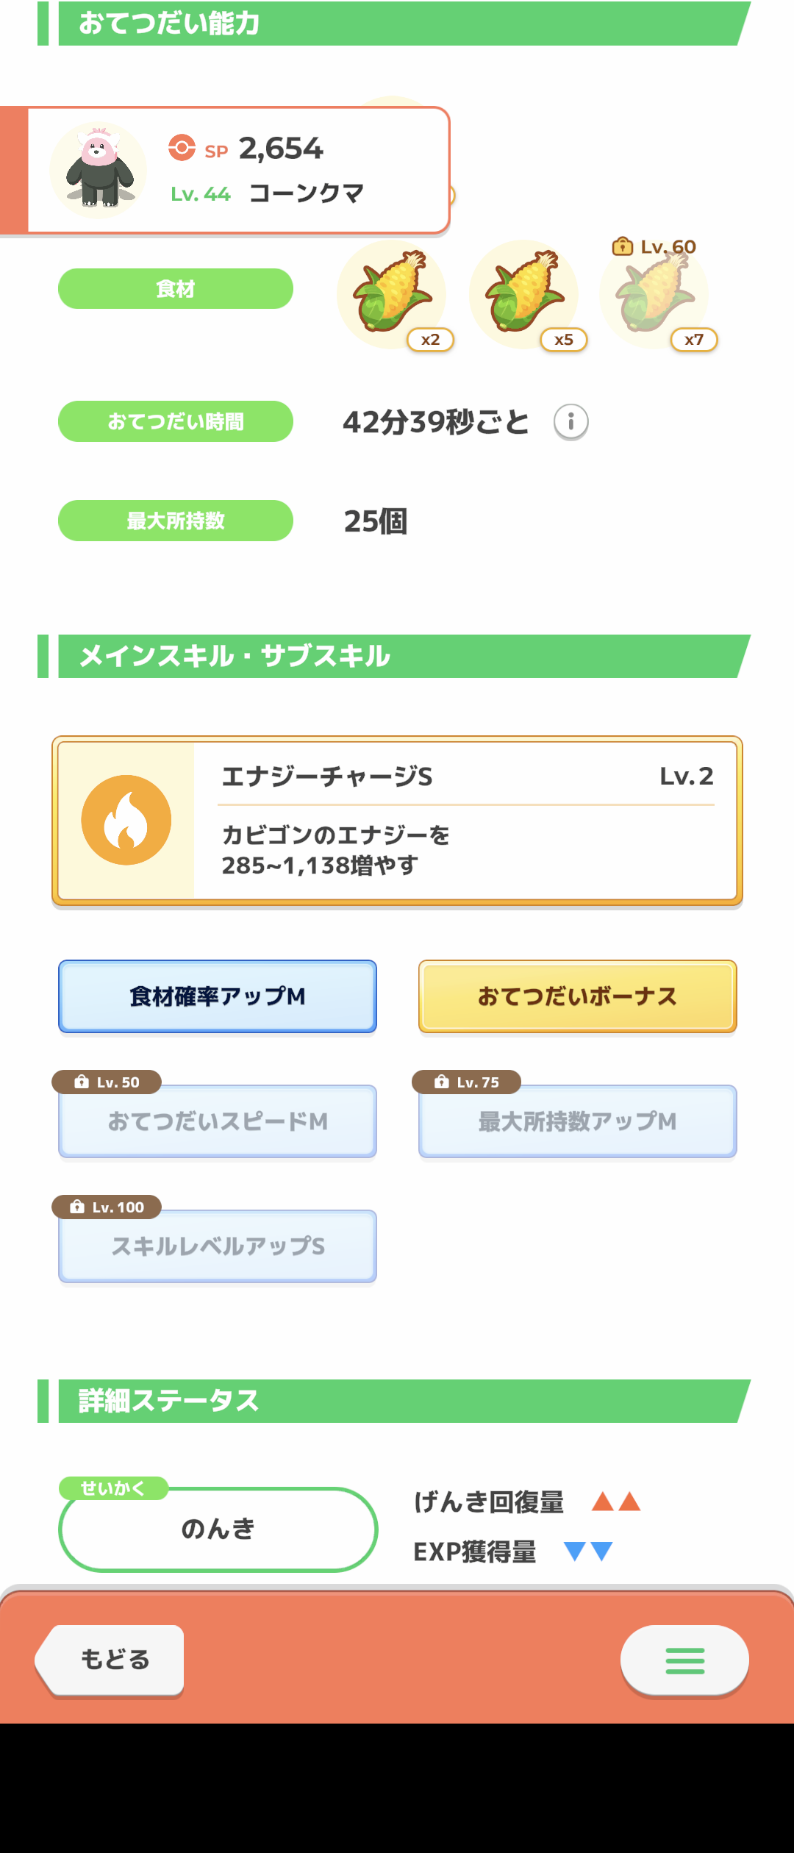Tap locked おてつだいスピードM skill

218,1121
